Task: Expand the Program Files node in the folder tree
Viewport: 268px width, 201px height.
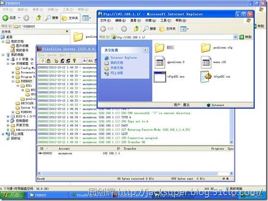Action: [13, 77]
